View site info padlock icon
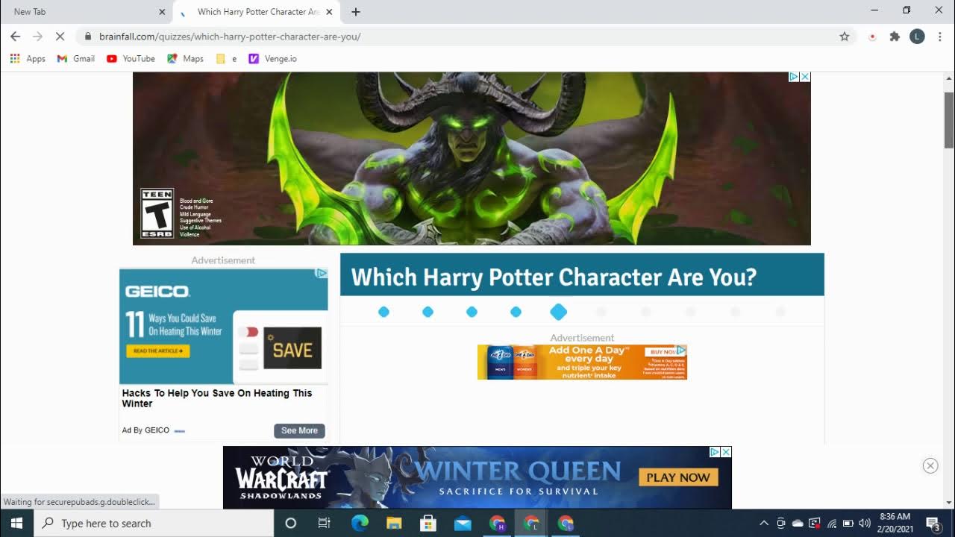The image size is (955, 537). point(88,37)
